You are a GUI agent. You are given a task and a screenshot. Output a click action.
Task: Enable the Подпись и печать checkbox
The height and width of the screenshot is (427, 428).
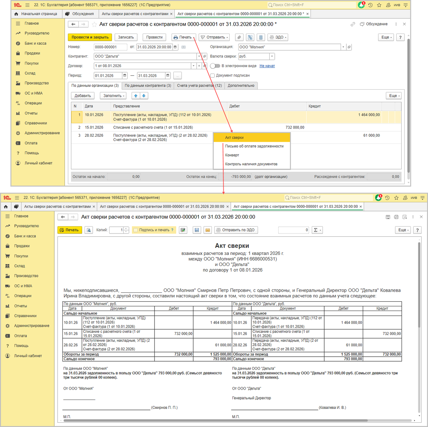coord(136,230)
